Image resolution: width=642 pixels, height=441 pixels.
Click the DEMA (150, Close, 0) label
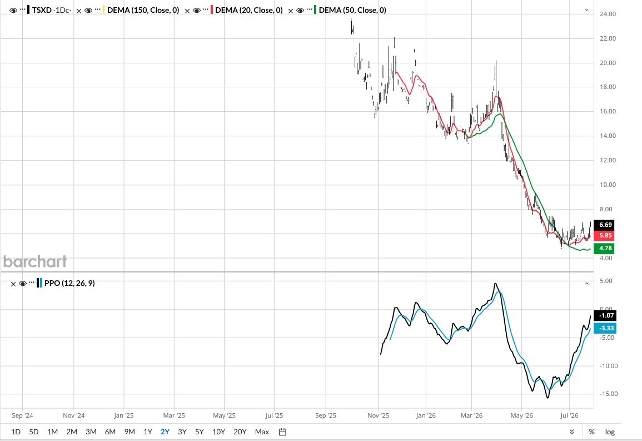pos(143,10)
